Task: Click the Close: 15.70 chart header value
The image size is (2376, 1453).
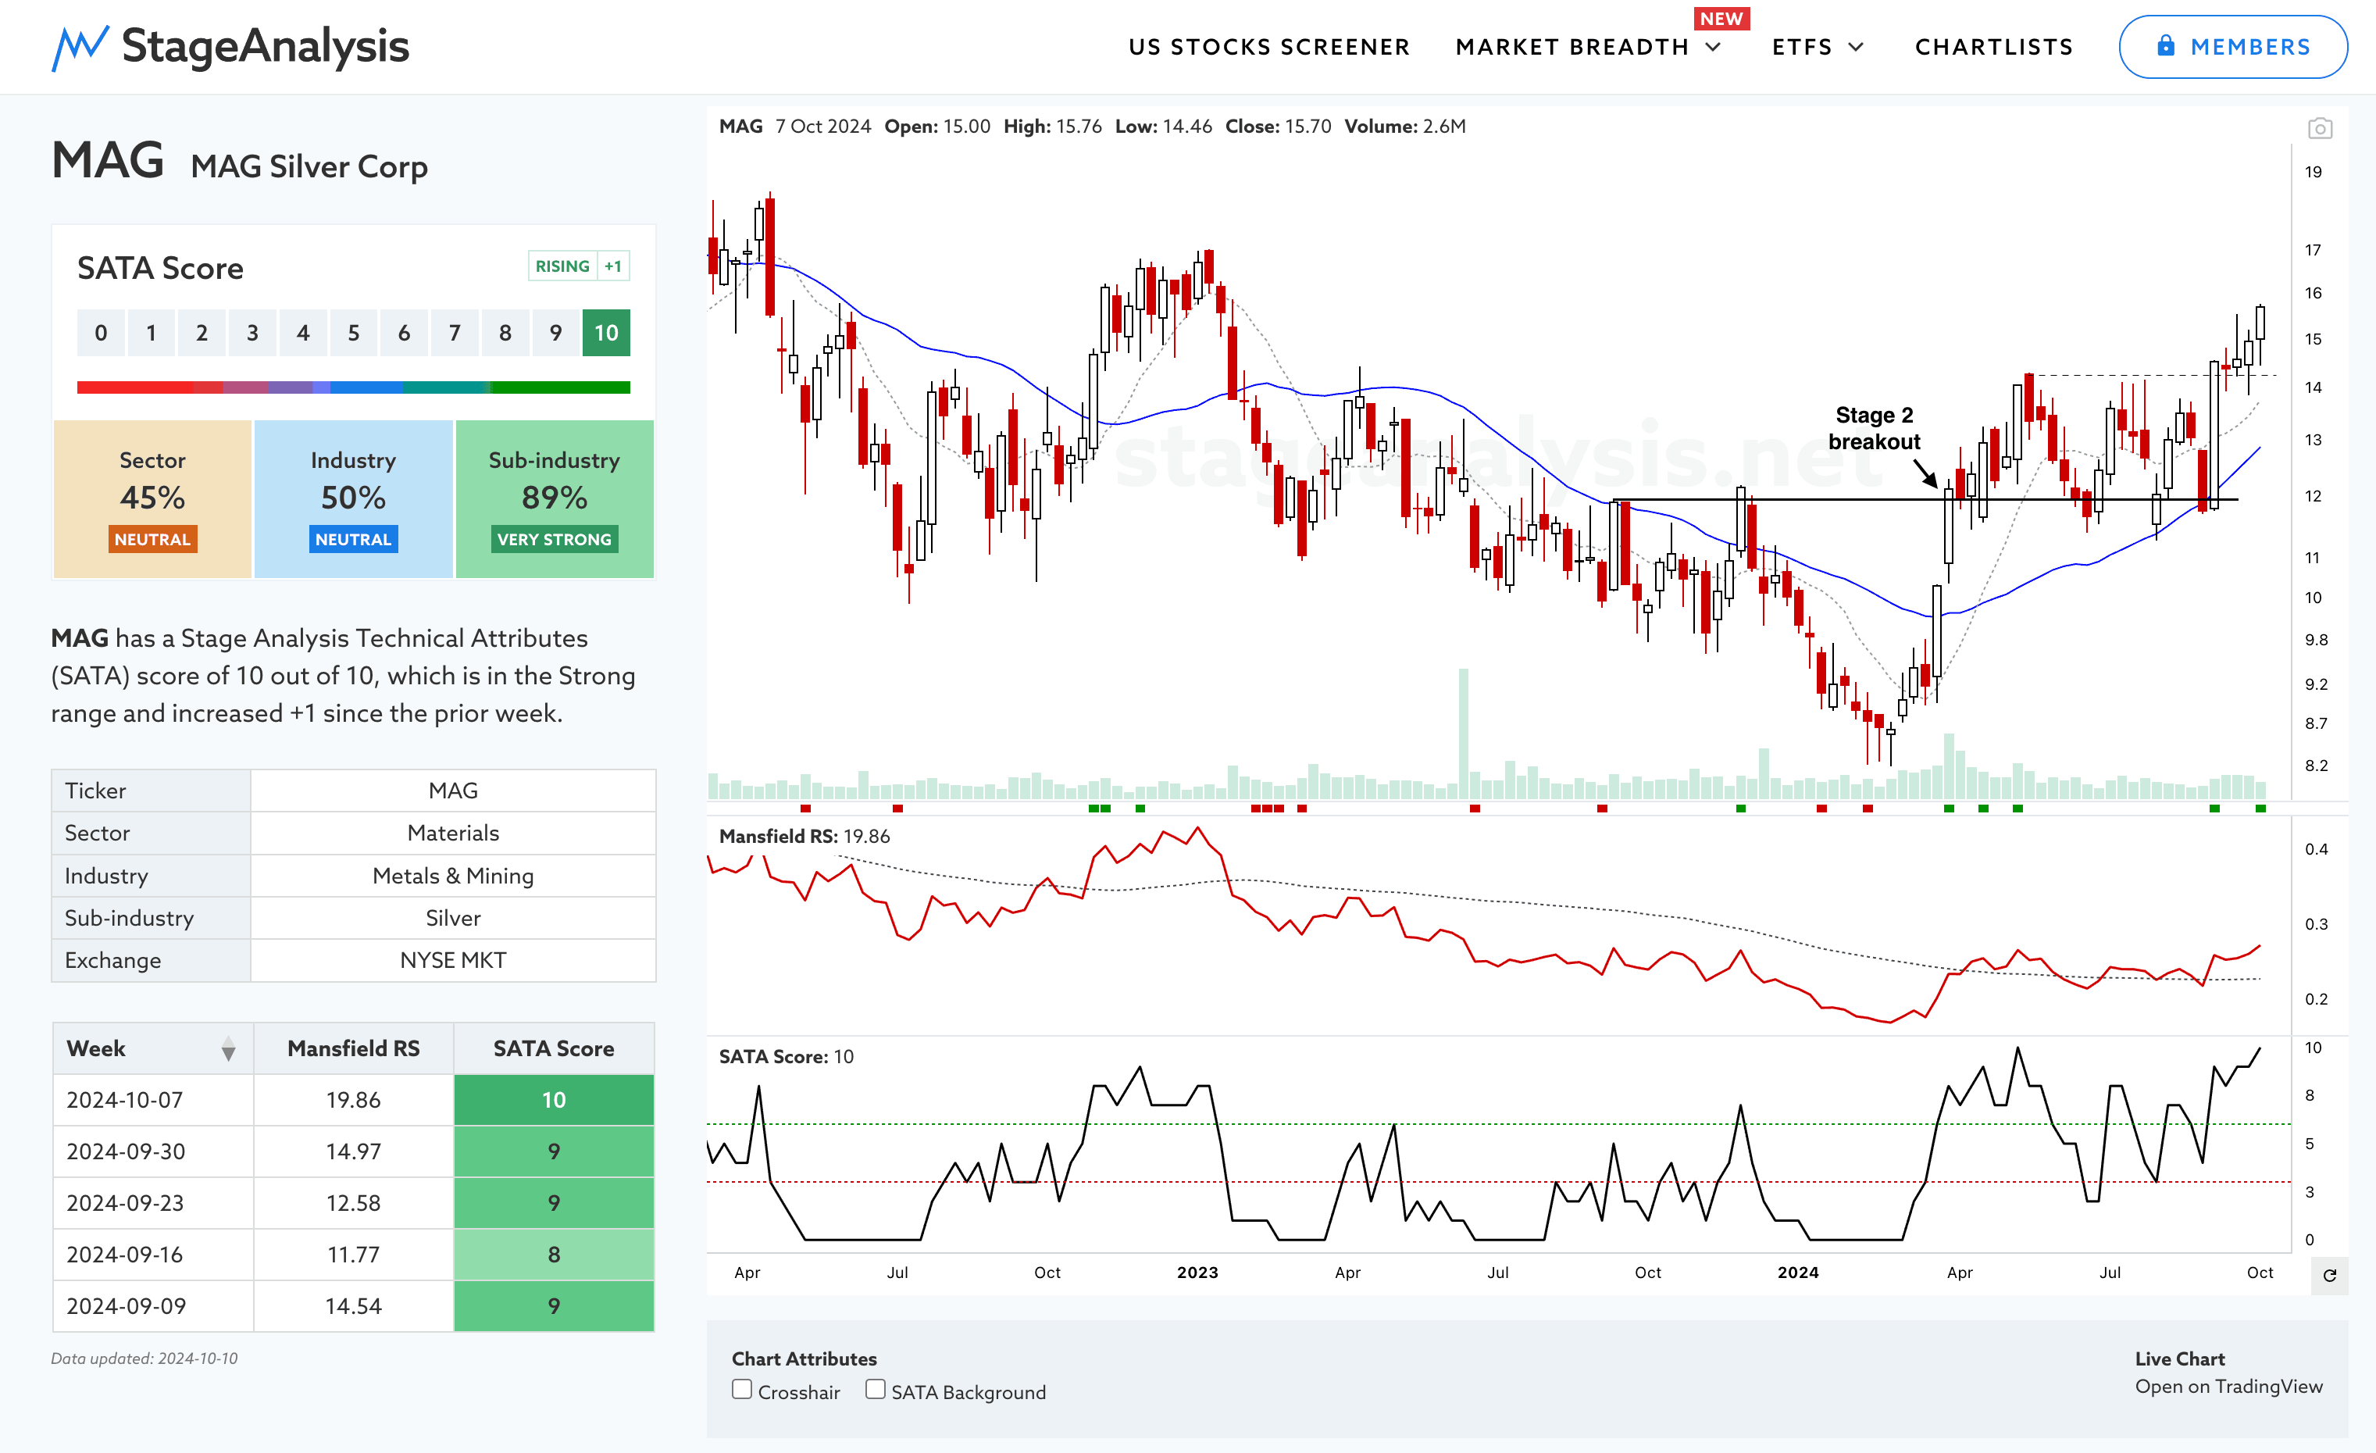Action: (x=1278, y=127)
